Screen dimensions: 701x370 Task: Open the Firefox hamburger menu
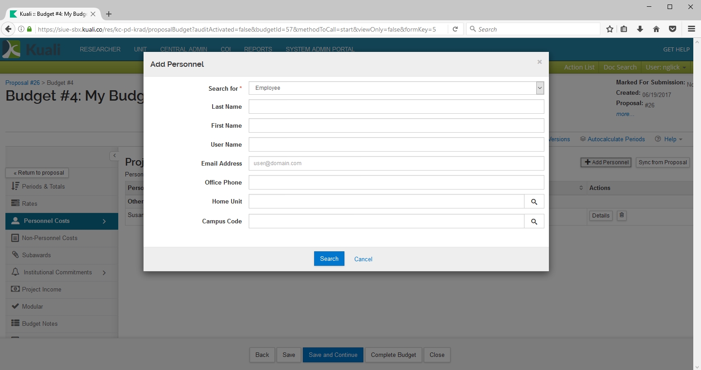pos(691,29)
